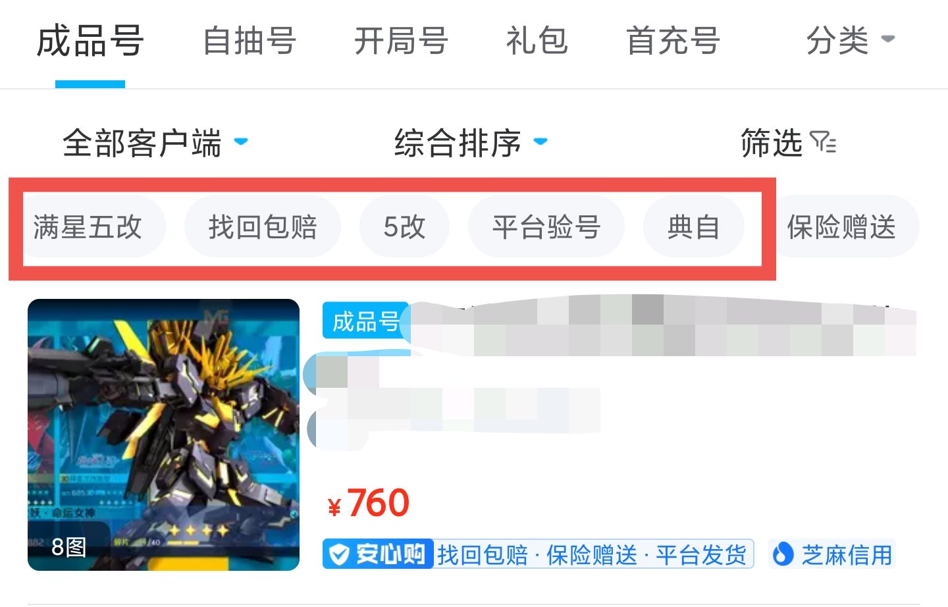Open the 筛选 filter panel
Image resolution: width=948 pixels, height=607 pixels.
coord(788,143)
